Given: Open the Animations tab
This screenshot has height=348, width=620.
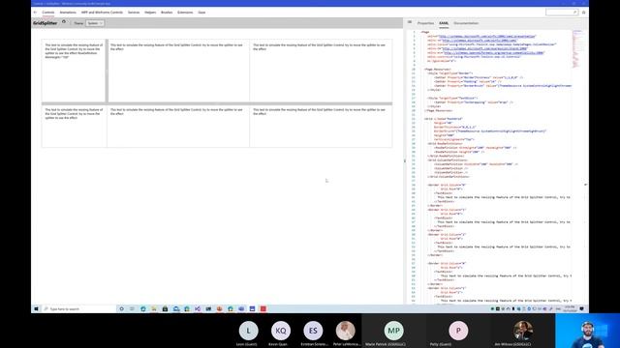Looking at the screenshot, I should 68,13.
